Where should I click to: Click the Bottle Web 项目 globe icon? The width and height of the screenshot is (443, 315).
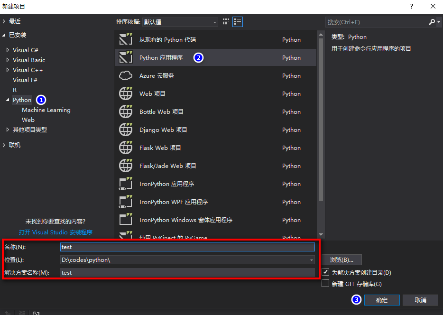tap(126, 111)
